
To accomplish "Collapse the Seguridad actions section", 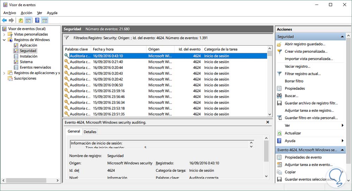I will 342,37.
